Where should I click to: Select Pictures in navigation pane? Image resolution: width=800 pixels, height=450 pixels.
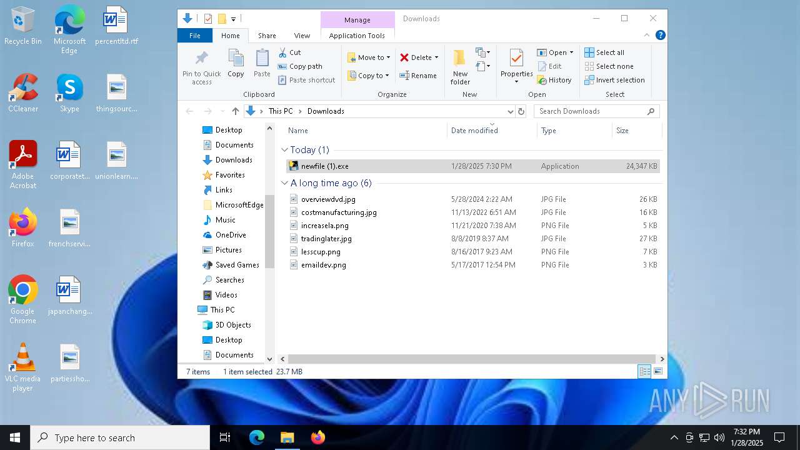228,250
